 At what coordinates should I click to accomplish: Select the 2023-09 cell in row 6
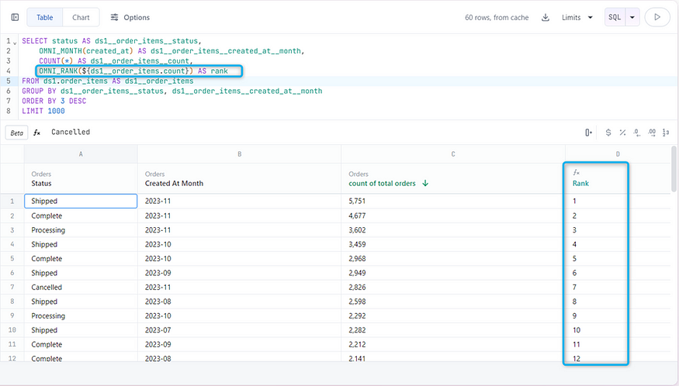(x=240, y=273)
